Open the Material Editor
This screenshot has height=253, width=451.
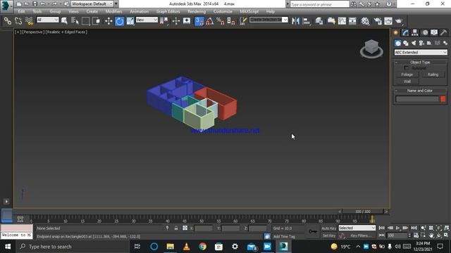pos(365,20)
